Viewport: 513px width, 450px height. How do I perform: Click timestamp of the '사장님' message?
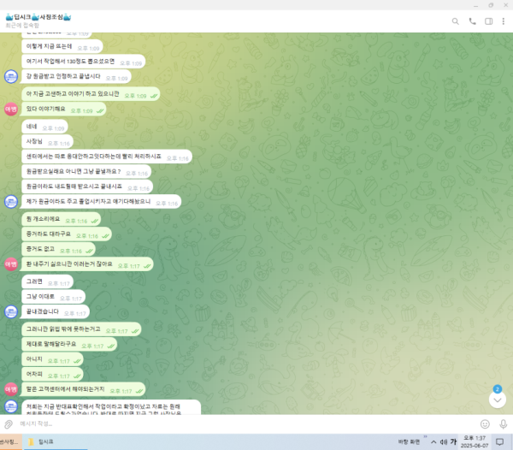(x=58, y=144)
